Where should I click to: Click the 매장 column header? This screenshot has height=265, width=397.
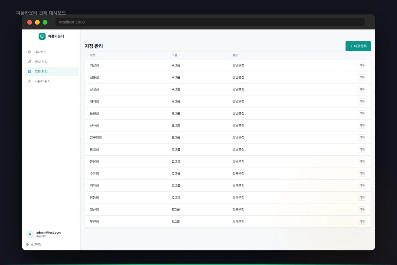[92, 55]
